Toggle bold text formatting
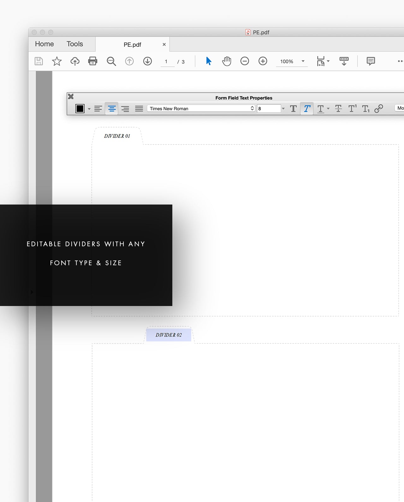404x502 pixels. click(x=293, y=109)
